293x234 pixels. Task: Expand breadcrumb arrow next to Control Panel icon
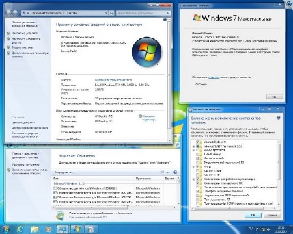pyautogui.click(x=28, y=13)
